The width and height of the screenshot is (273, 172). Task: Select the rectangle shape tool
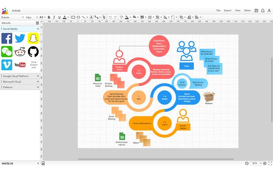(x=73, y=17)
